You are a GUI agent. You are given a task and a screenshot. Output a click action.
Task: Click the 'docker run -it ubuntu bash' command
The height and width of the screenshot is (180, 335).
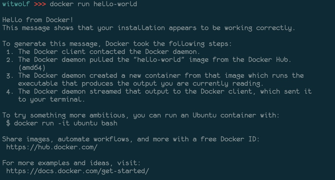[65, 123]
